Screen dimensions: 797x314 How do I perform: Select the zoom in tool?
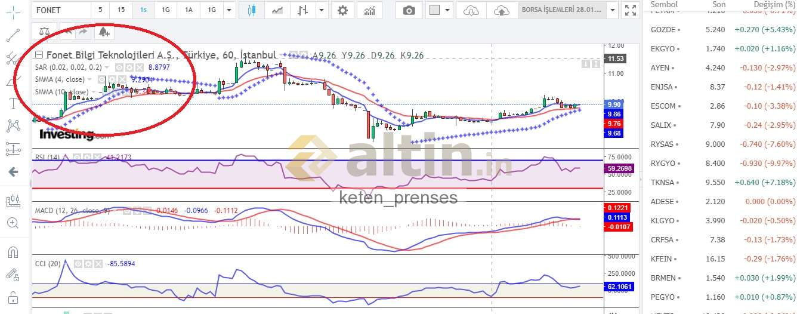coord(13,223)
